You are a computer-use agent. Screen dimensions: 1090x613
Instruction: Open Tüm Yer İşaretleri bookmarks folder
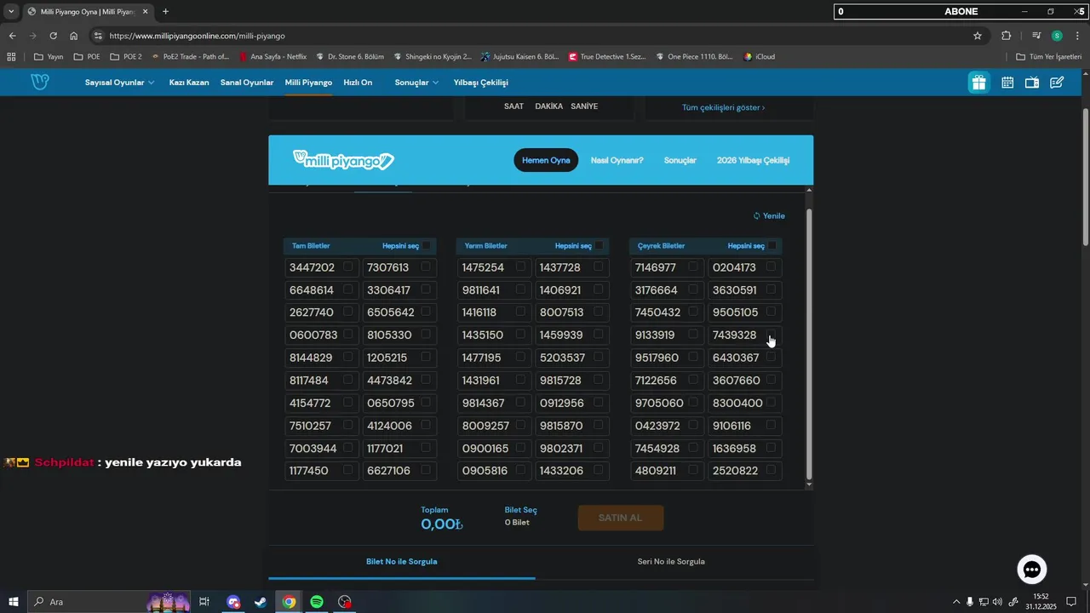[1049, 57]
